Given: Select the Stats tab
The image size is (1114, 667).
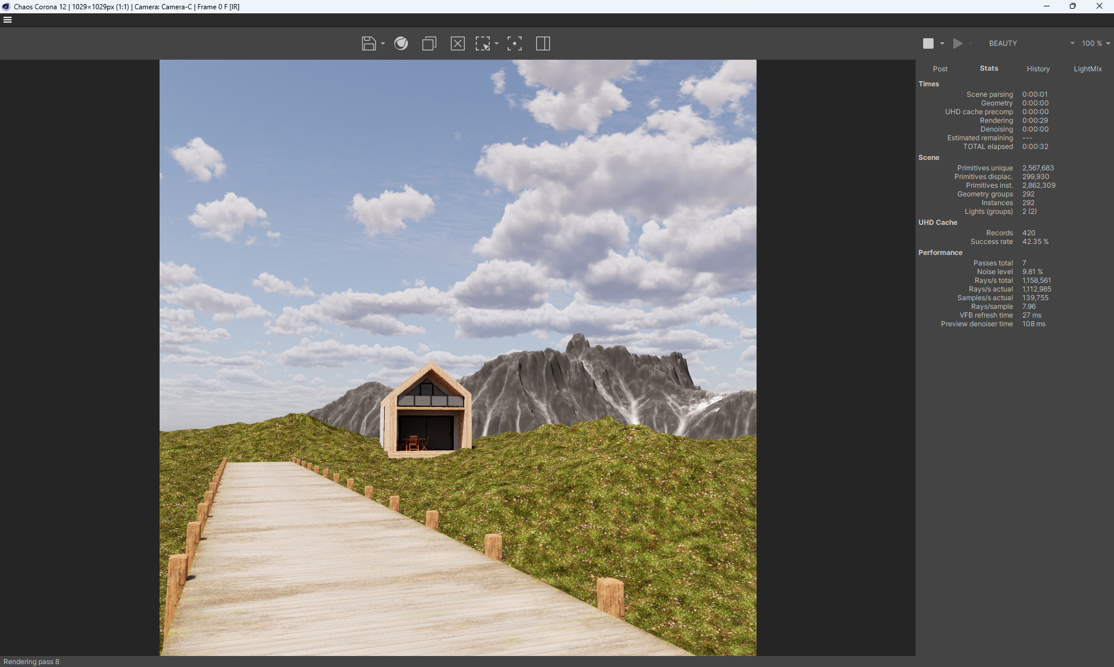Looking at the screenshot, I should point(989,68).
